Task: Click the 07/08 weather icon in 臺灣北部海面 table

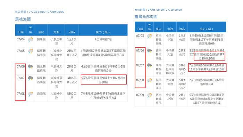Action: (x=149, y=81)
